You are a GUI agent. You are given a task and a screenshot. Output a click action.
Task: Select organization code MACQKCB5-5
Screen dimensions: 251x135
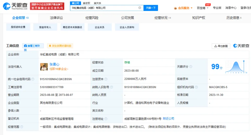click(218, 87)
